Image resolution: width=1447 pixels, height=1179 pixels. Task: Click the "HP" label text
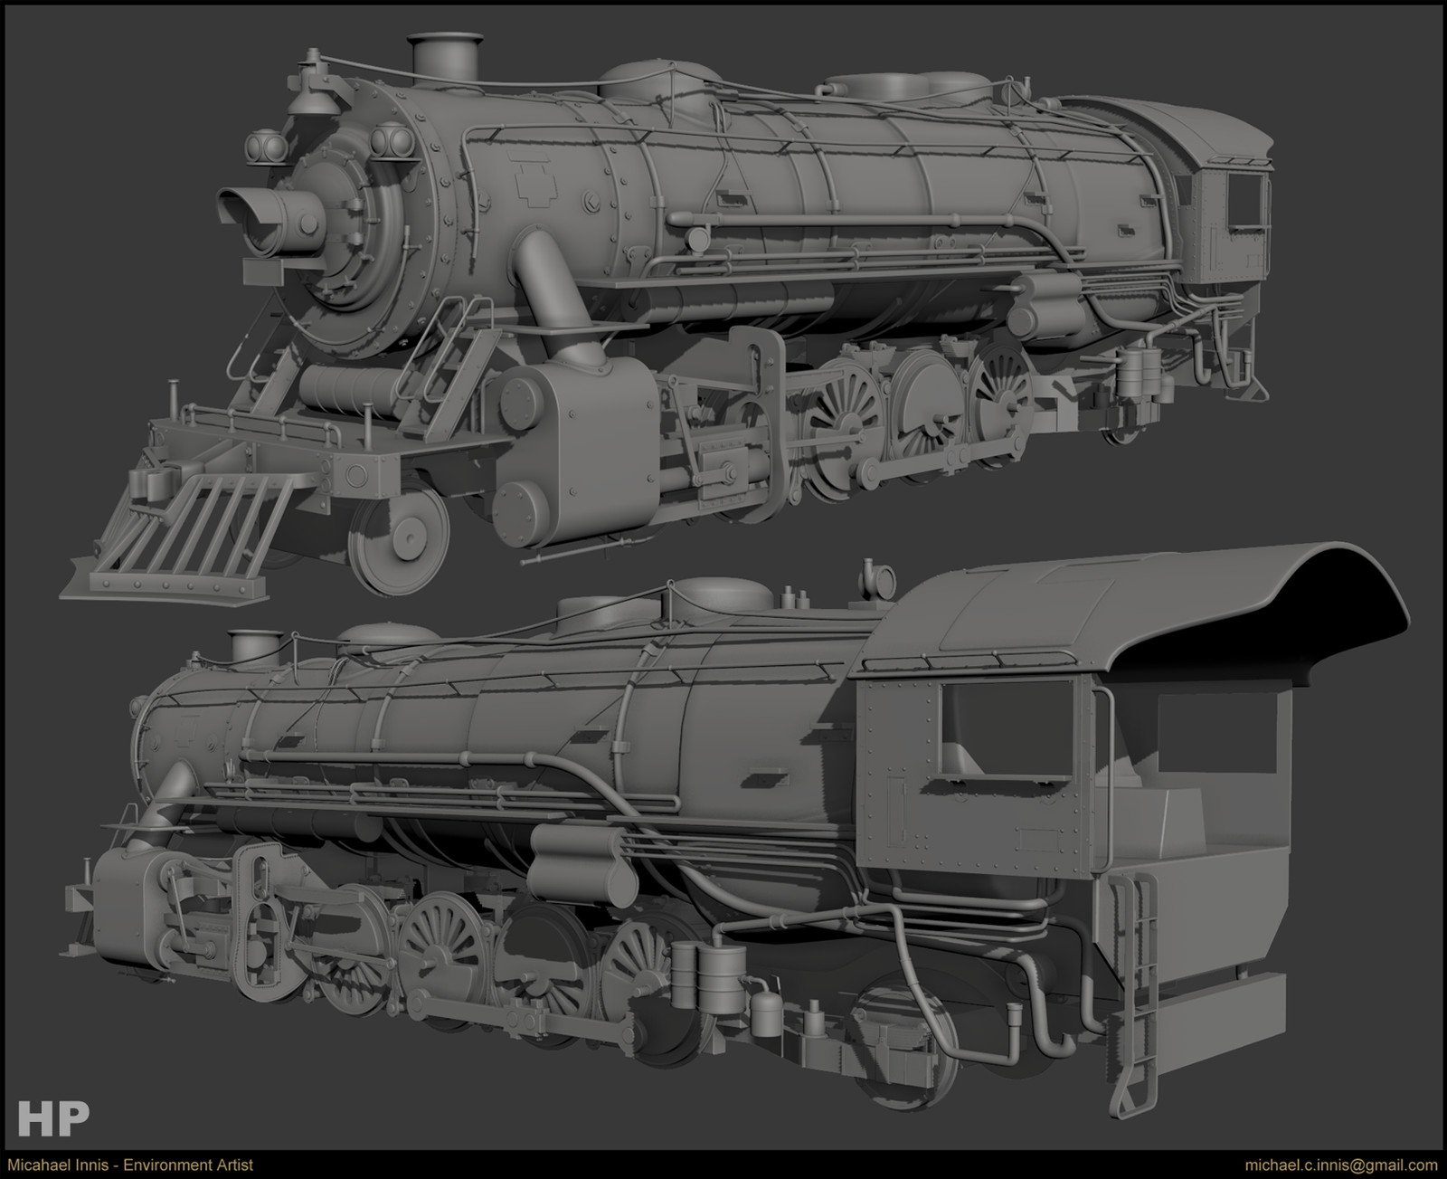53,1117
